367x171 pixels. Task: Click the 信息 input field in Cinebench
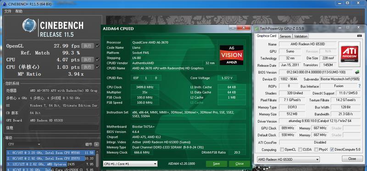point(64,128)
